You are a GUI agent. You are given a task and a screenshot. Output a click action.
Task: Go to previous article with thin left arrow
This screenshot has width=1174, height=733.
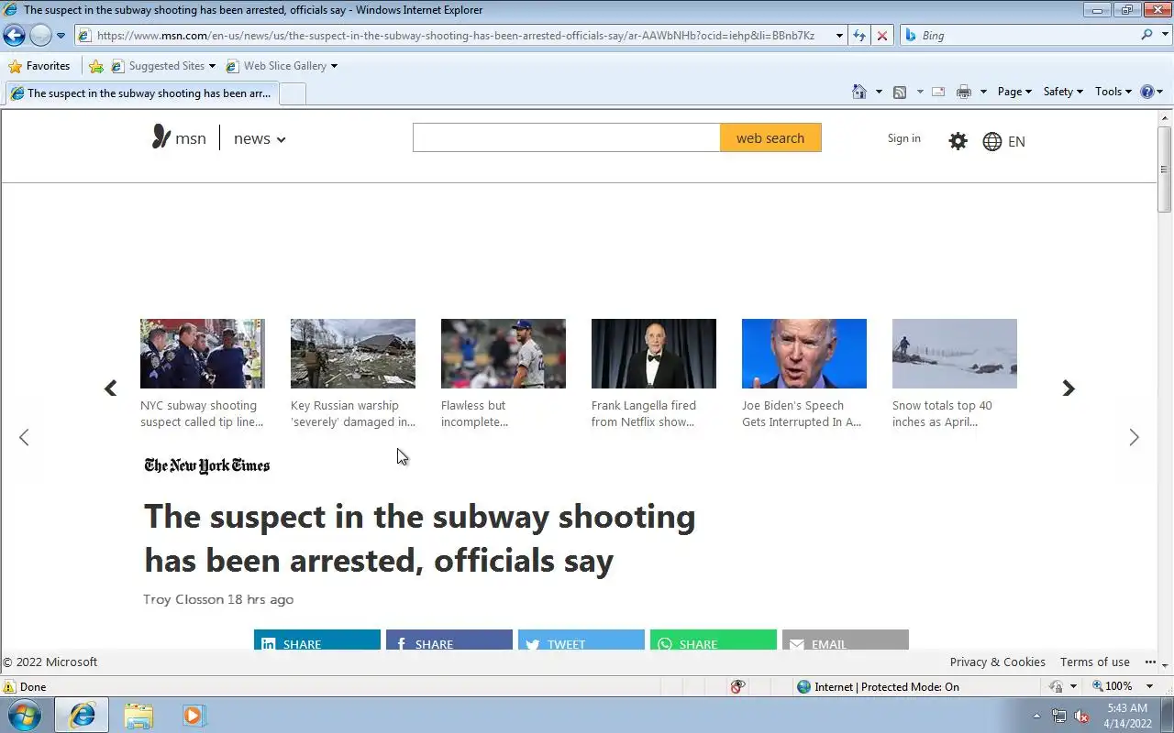[x=24, y=437]
